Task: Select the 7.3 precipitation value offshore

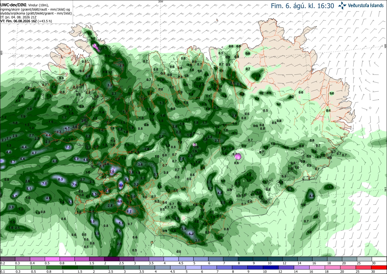Action: pyautogui.click(x=68, y=147)
